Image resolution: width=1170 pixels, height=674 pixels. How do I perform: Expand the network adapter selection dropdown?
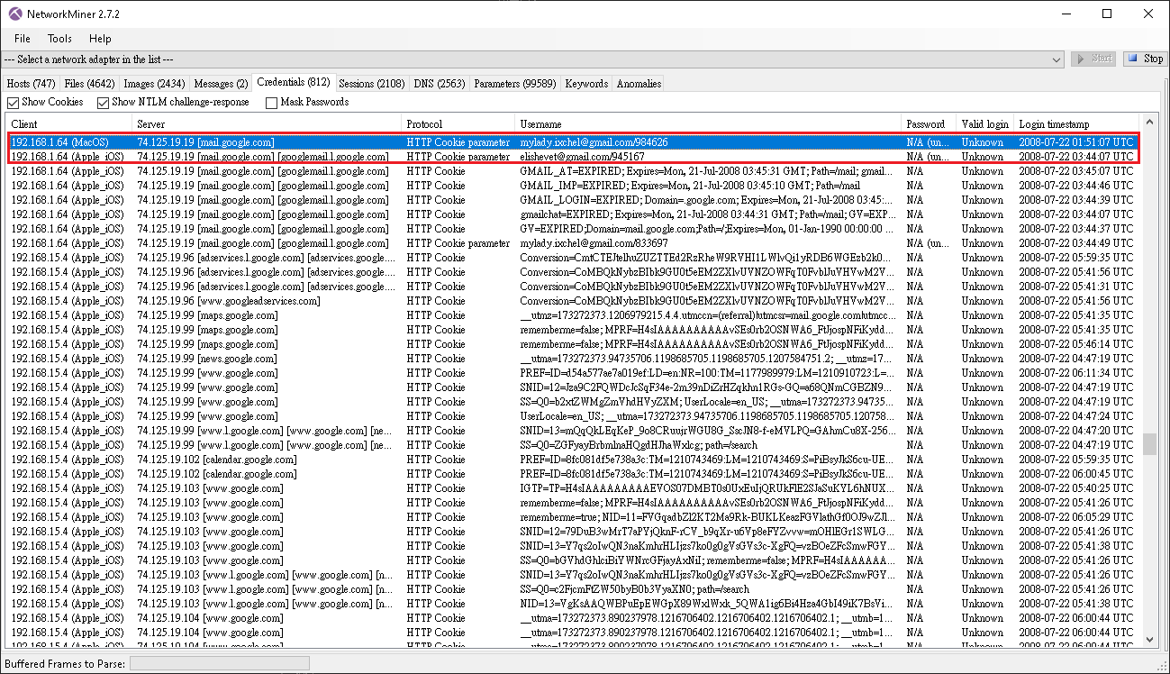coord(1058,59)
